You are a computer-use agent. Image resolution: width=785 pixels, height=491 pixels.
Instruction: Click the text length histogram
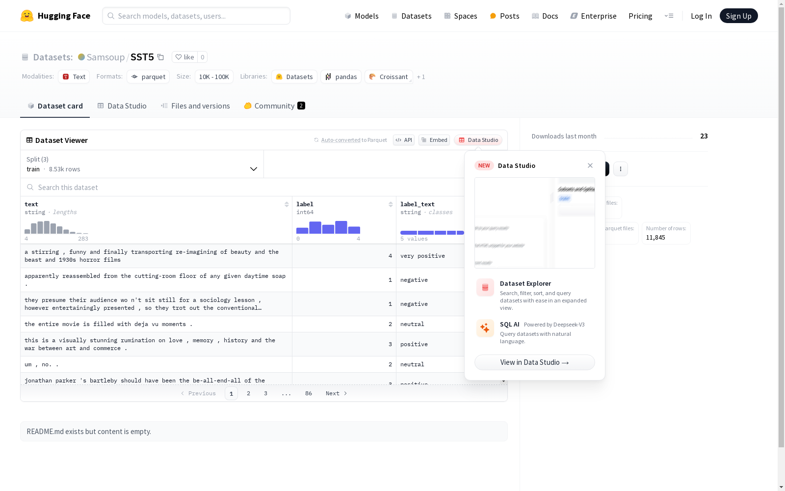coord(56,227)
